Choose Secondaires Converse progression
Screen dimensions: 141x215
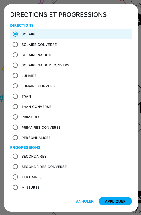[x=71, y=167]
